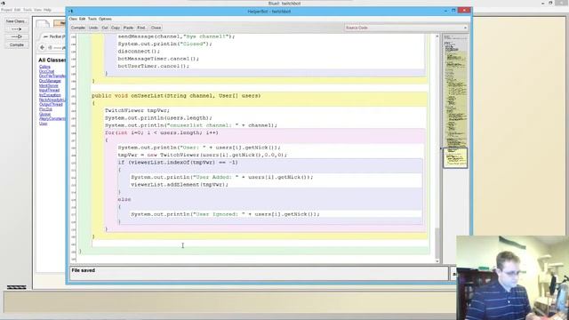The height and width of the screenshot is (320, 569).
Task: Open the DccManager class link
Action: click(50, 81)
